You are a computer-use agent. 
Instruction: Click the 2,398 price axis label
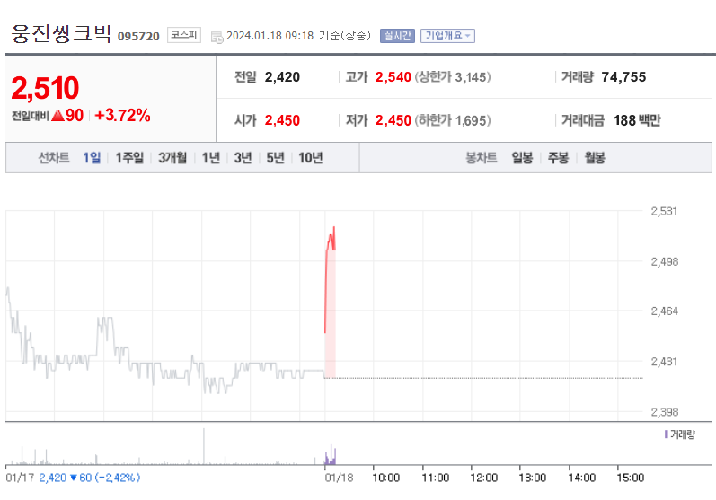click(665, 412)
